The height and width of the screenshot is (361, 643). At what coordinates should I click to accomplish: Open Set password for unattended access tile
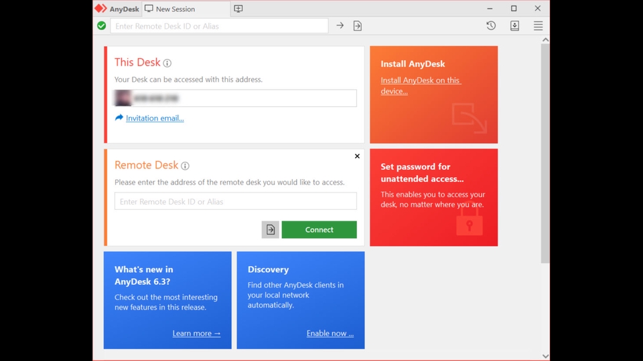[x=434, y=197]
